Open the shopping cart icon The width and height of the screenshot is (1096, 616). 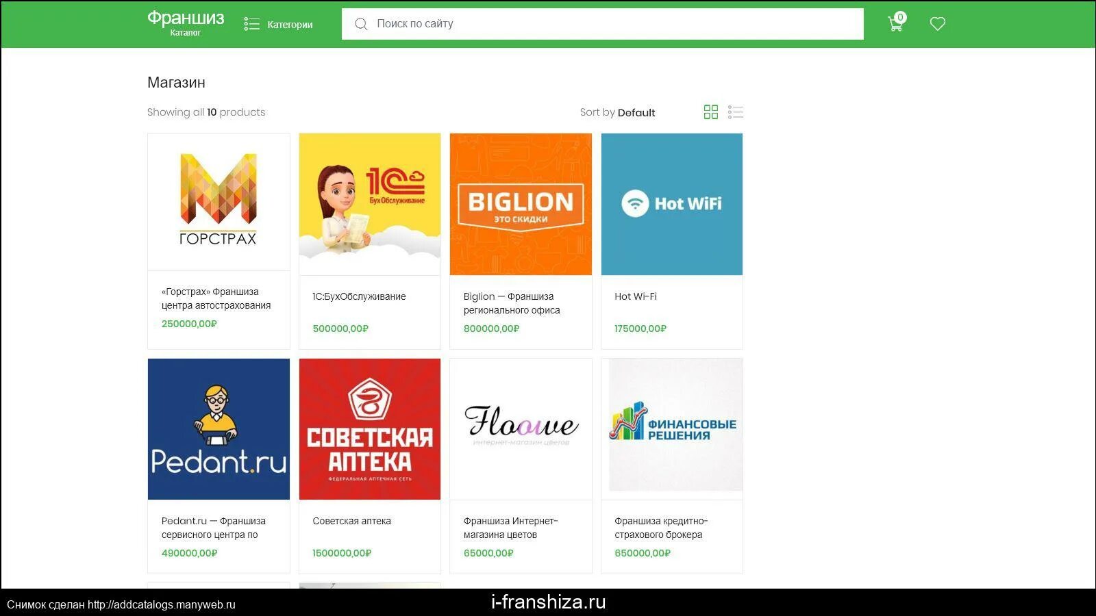point(896,23)
